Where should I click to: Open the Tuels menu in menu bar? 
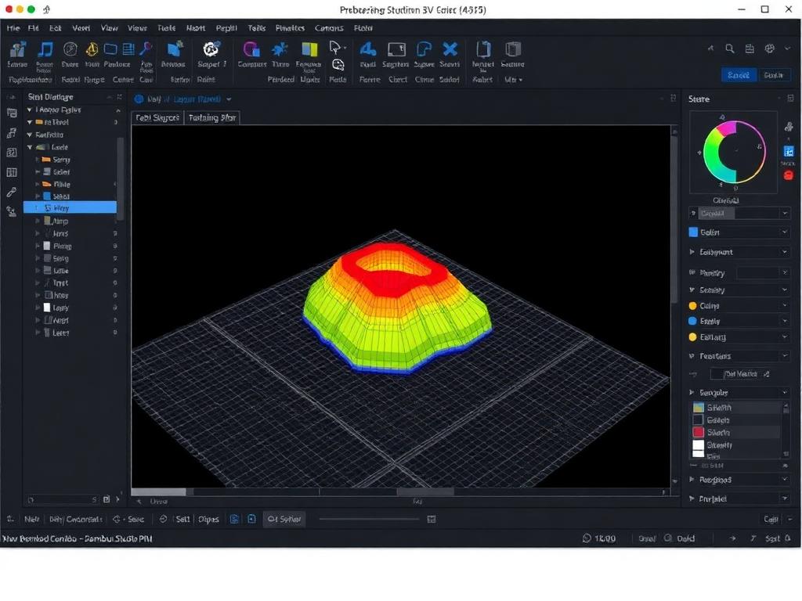point(166,28)
